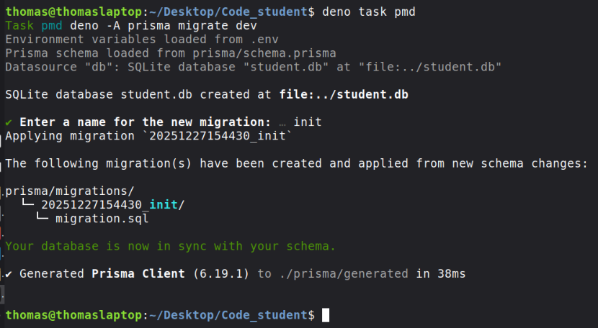Click the tree branch glyph before 20251227154430_init folder
The width and height of the screenshot is (598, 328).
click(x=27, y=205)
